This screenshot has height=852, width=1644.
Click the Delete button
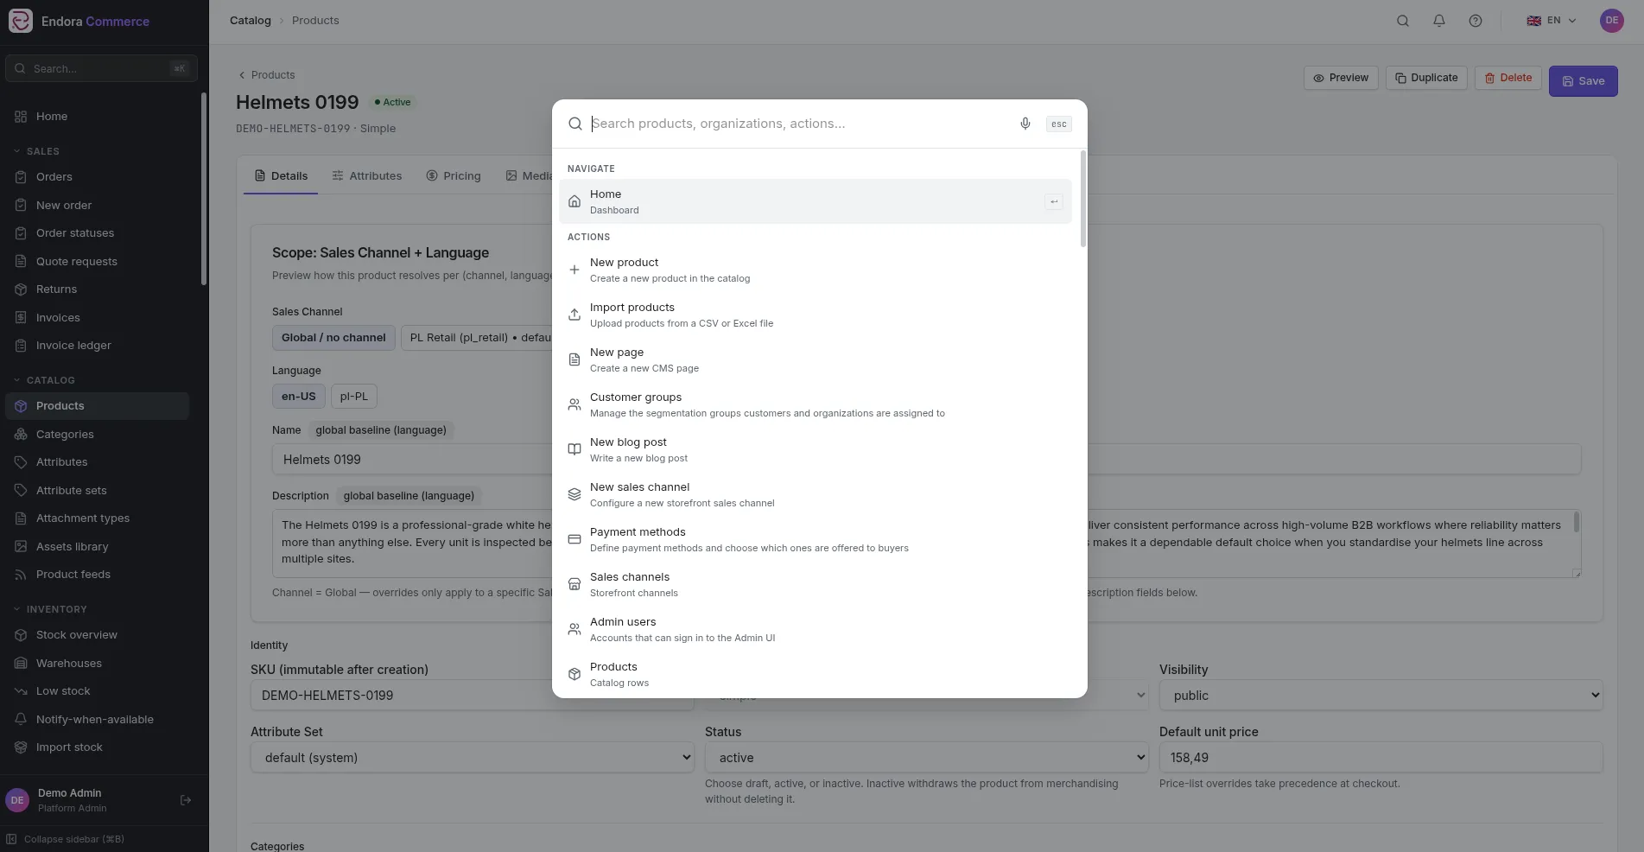pyautogui.click(x=1508, y=78)
